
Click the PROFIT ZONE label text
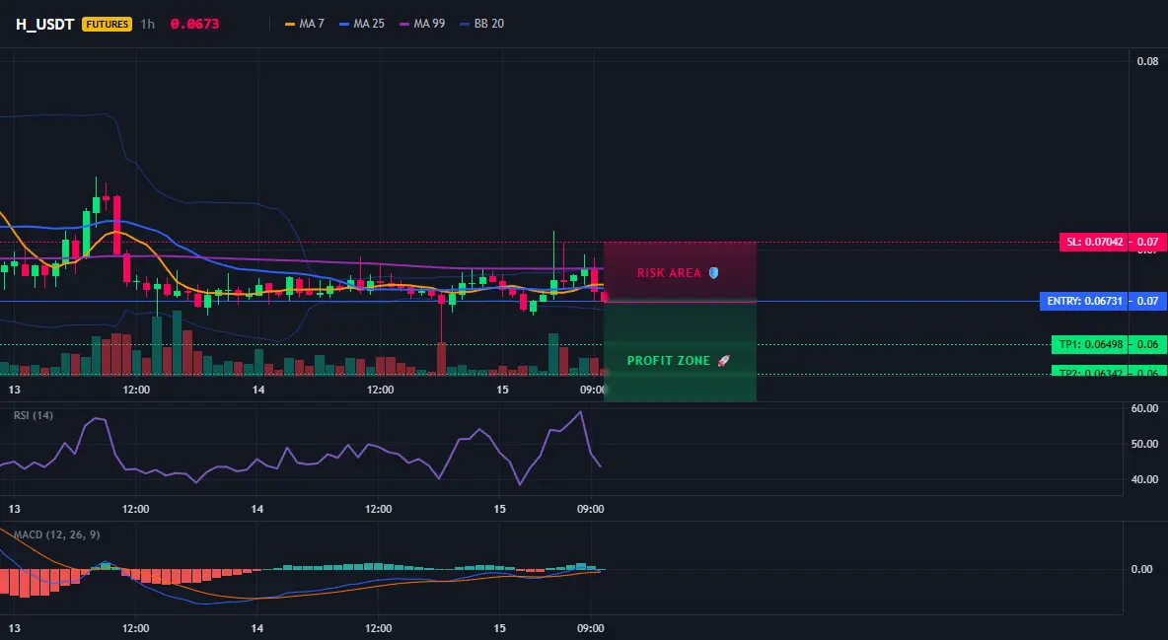click(x=669, y=361)
